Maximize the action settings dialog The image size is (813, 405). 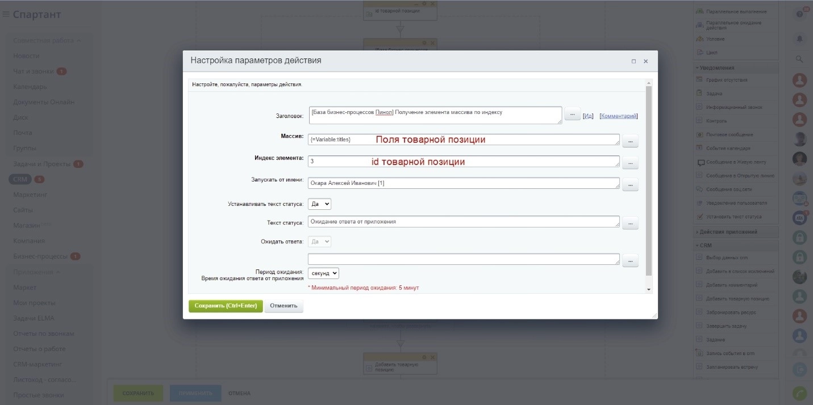633,61
